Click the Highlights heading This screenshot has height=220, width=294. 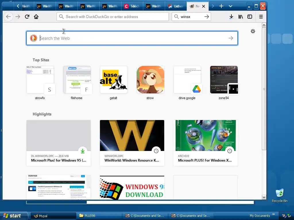(42, 114)
